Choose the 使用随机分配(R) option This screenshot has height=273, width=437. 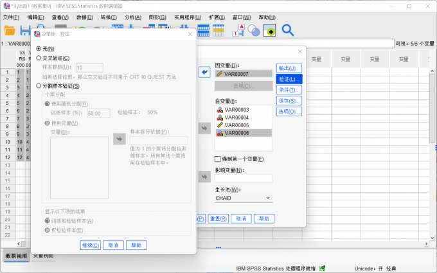(x=47, y=104)
